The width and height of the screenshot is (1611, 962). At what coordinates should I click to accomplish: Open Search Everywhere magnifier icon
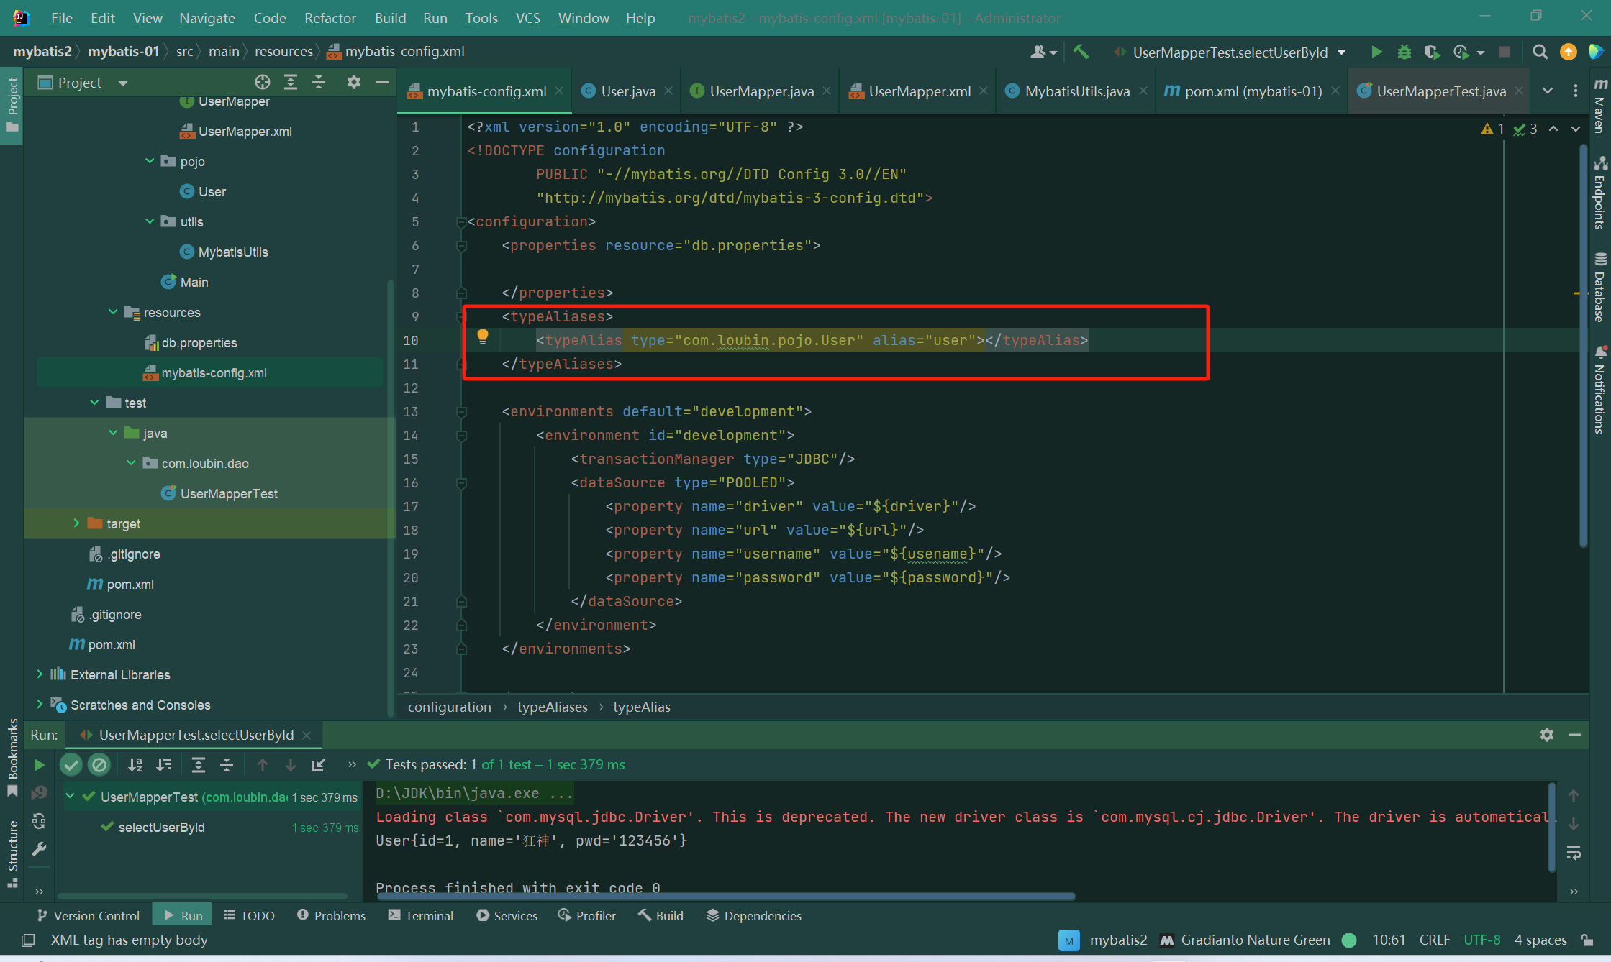pyautogui.click(x=1540, y=52)
